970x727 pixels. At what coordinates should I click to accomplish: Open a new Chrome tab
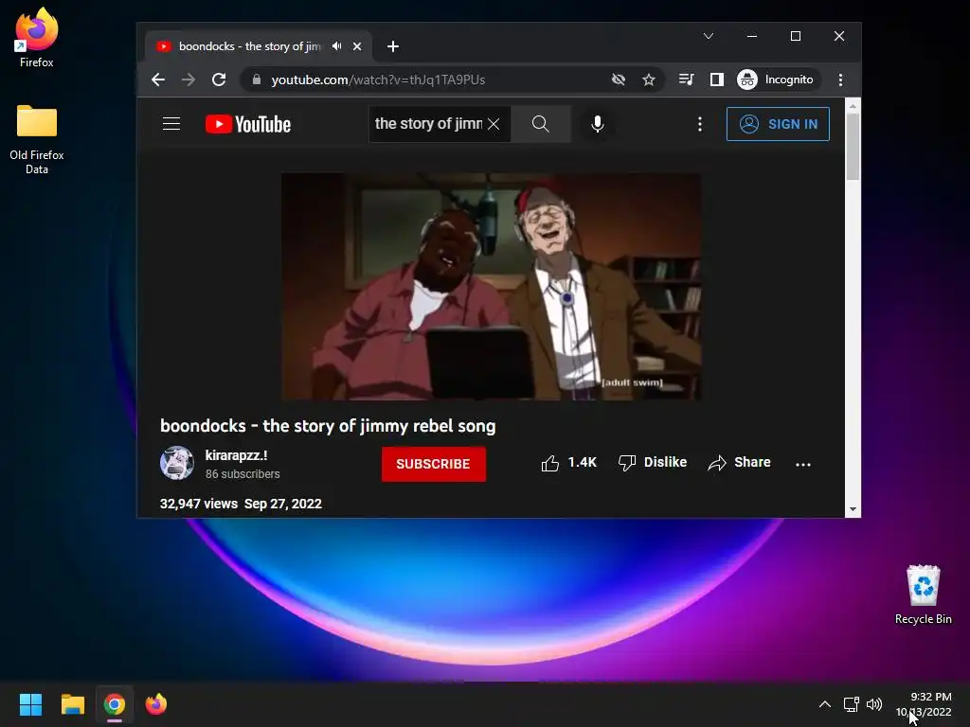coord(393,46)
